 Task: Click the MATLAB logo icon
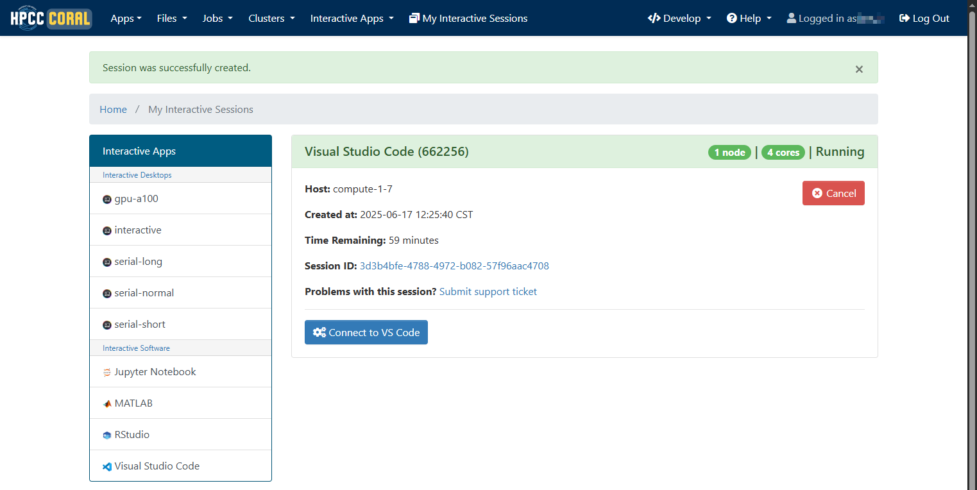pyautogui.click(x=107, y=403)
